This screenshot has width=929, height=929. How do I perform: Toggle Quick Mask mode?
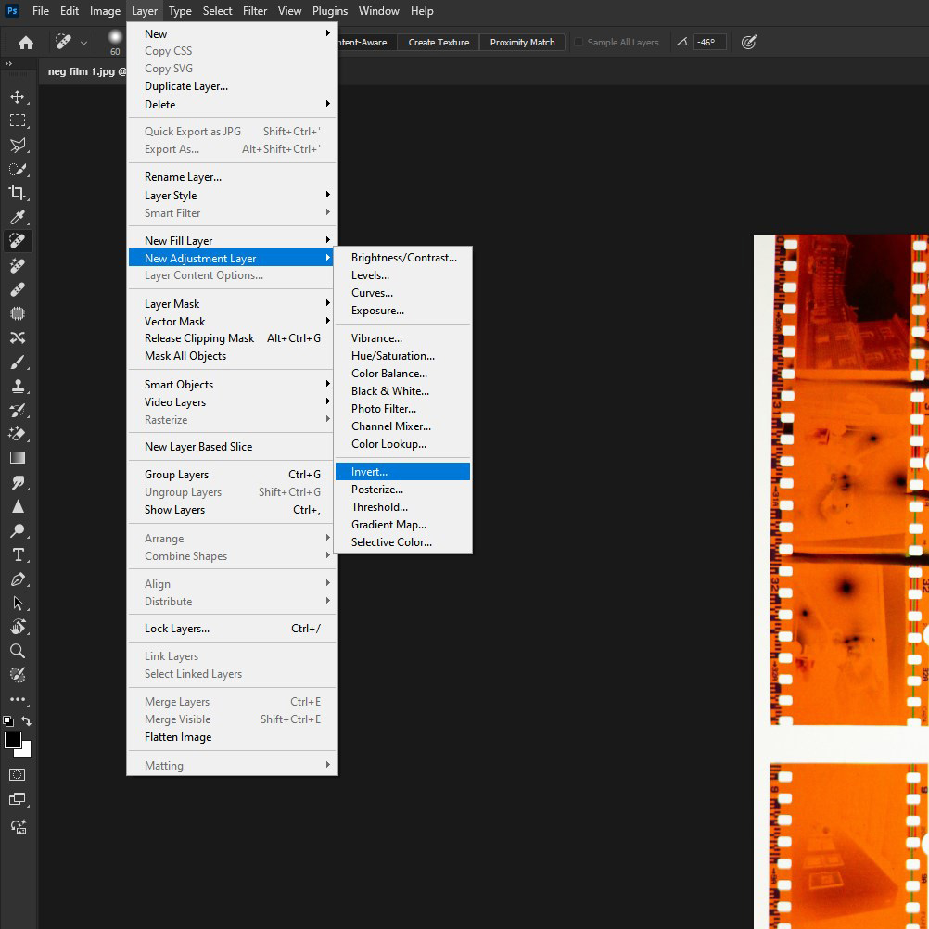18,775
